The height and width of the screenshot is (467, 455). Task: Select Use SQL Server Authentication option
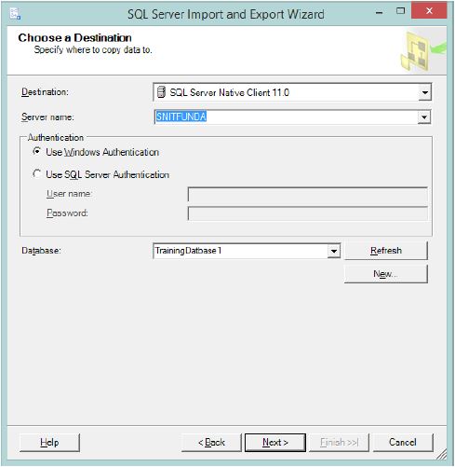pos(37,174)
